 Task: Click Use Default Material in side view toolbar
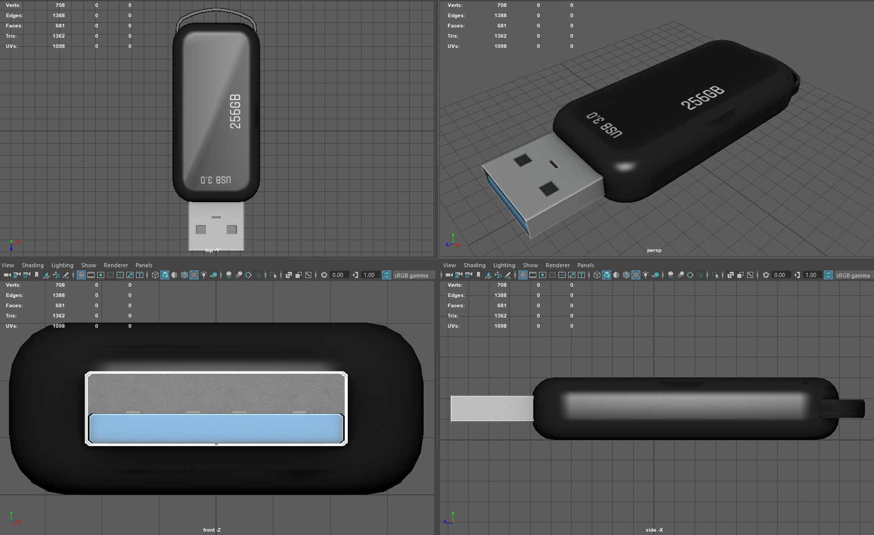coord(616,275)
